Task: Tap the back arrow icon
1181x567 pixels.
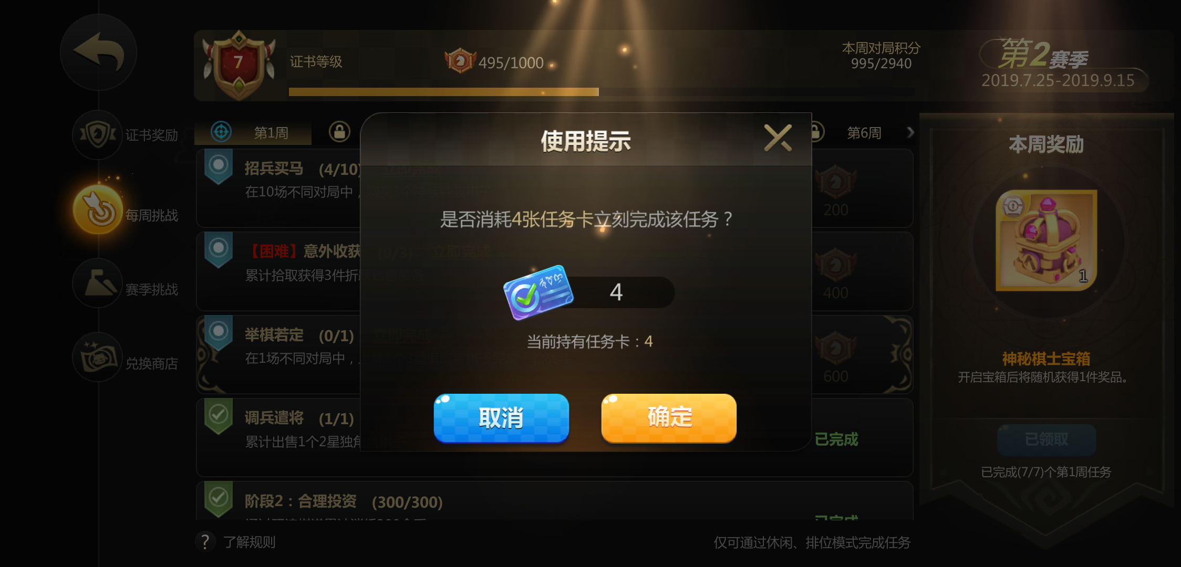Action: pyautogui.click(x=98, y=52)
